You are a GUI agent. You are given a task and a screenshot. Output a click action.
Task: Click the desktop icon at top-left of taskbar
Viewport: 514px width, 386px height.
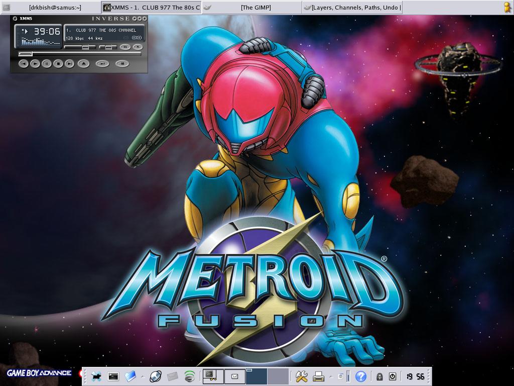(x=6, y=7)
